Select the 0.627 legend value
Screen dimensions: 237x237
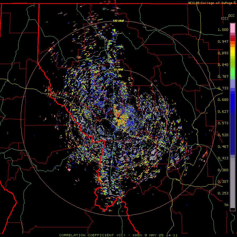pos(223,112)
